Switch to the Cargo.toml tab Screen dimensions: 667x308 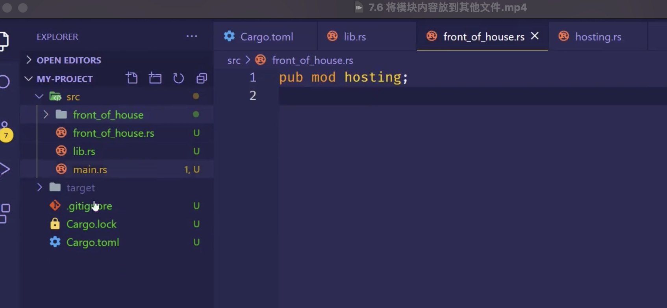click(266, 37)
